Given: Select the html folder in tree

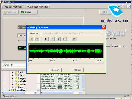Looking at the screenshot, I should [x=20, y=72].
